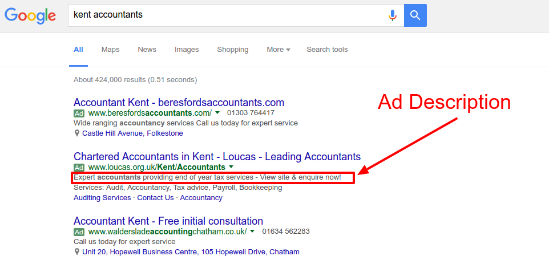Switch to the Maps tab
This screenshot has height=264, width=549.
click(x=110, y=50)
